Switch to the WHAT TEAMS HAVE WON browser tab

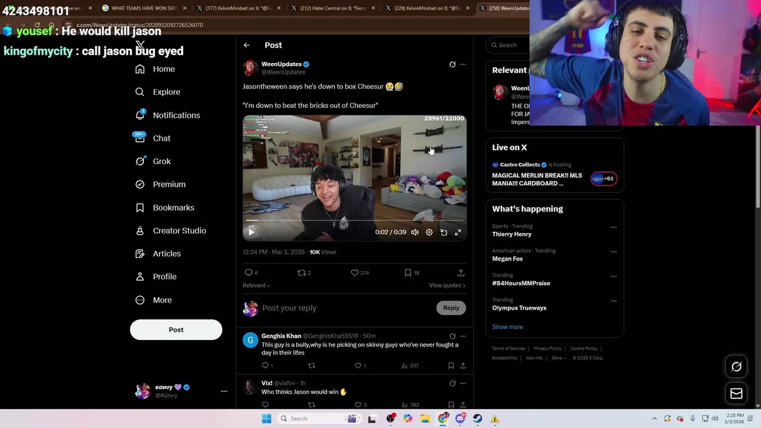(144, 8)
